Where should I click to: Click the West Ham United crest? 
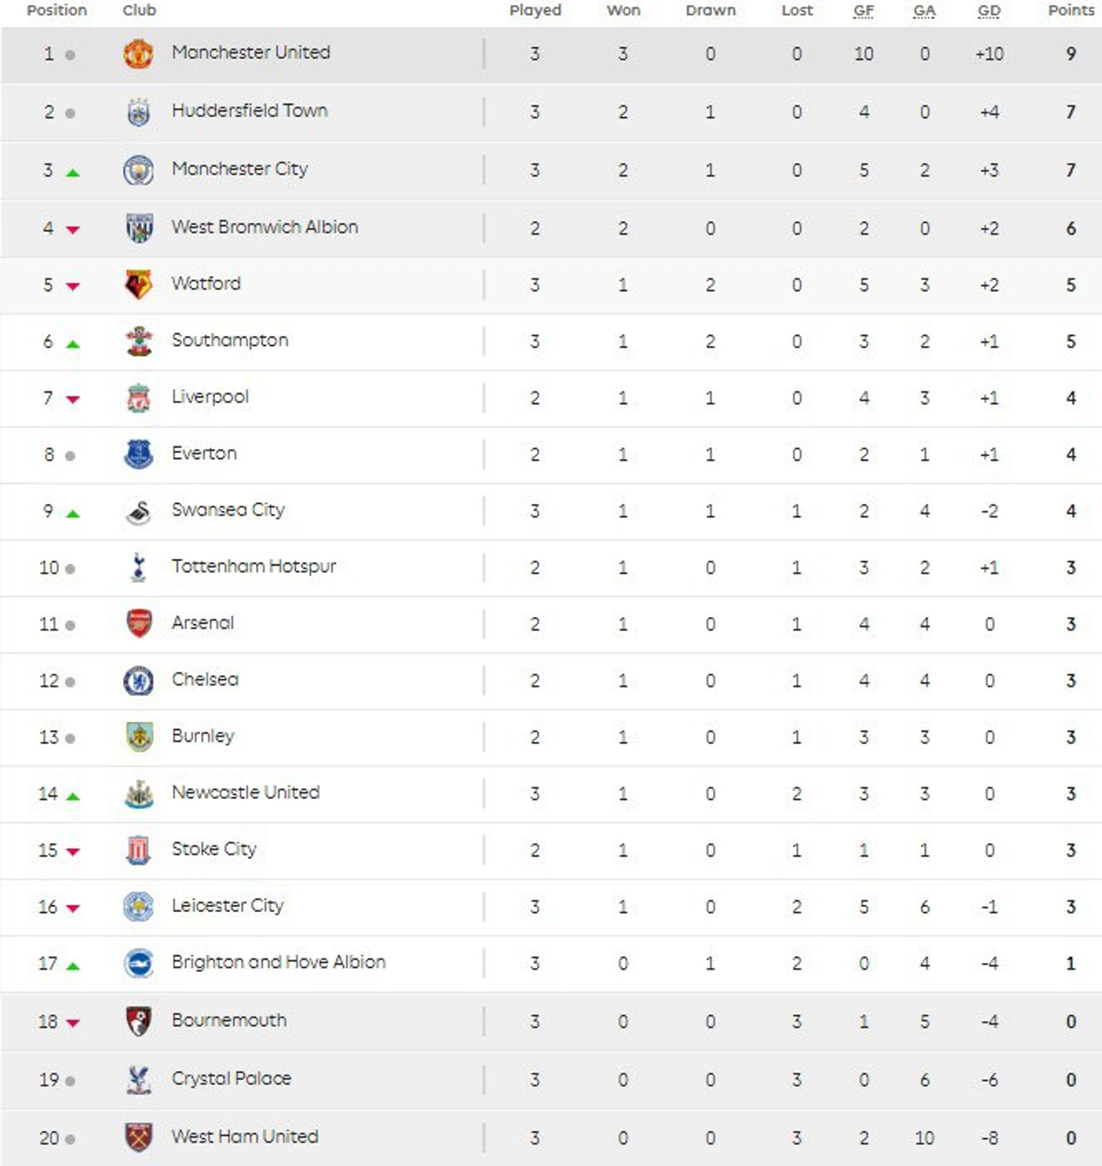(139, 1137)
